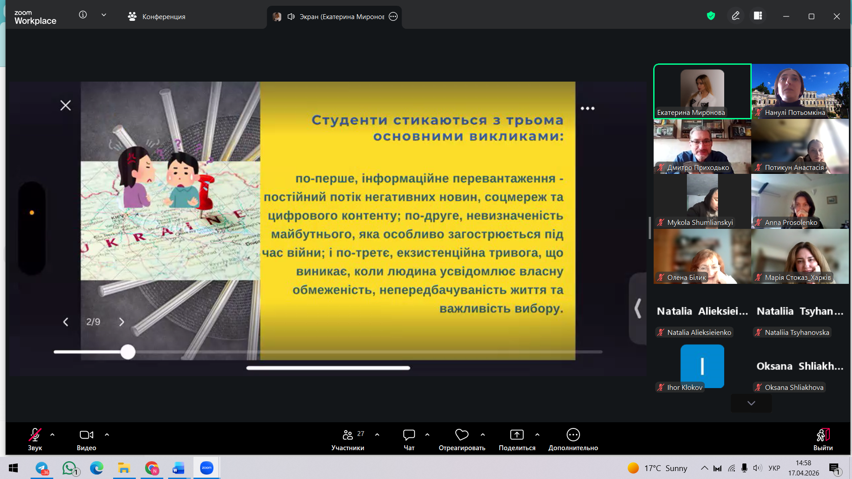852x479 pixels.
Task: Collapse the participant video side panel
Action: (638, 308)
